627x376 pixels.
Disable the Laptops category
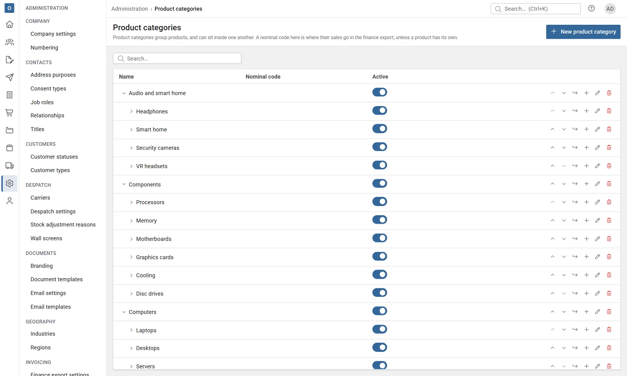(379, 329)
